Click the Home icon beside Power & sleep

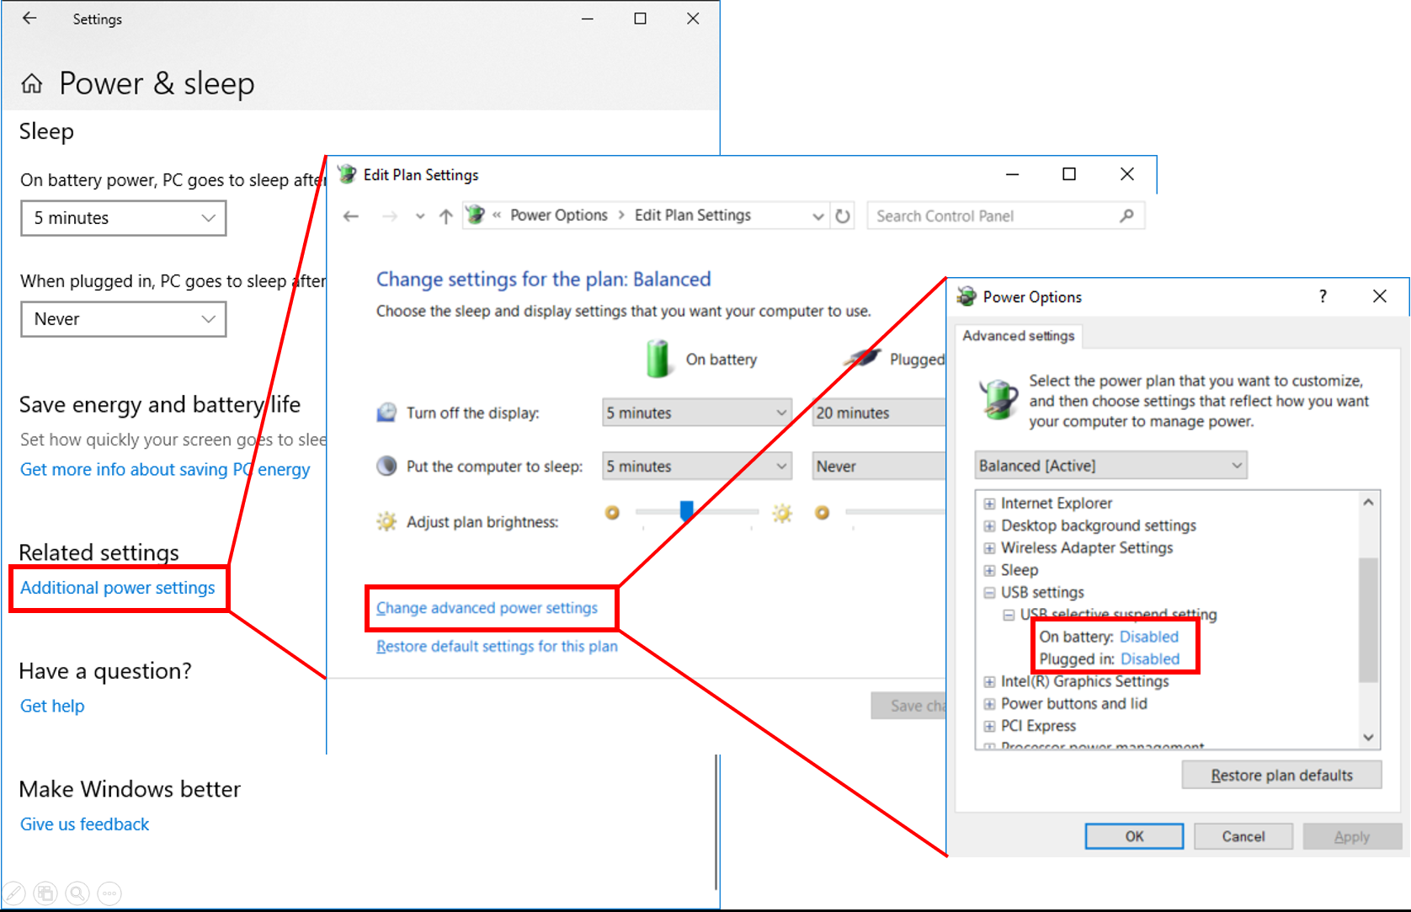[x=32, y=83]
